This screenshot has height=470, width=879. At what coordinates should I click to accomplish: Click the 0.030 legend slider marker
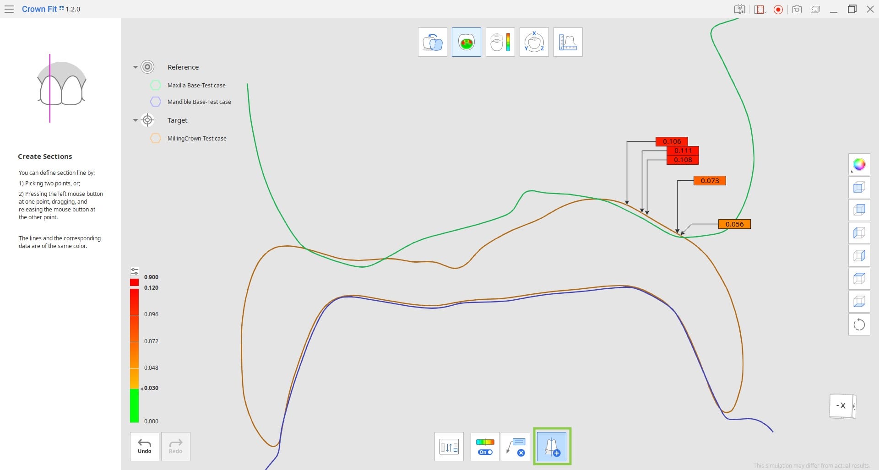(x=142, y=389)
